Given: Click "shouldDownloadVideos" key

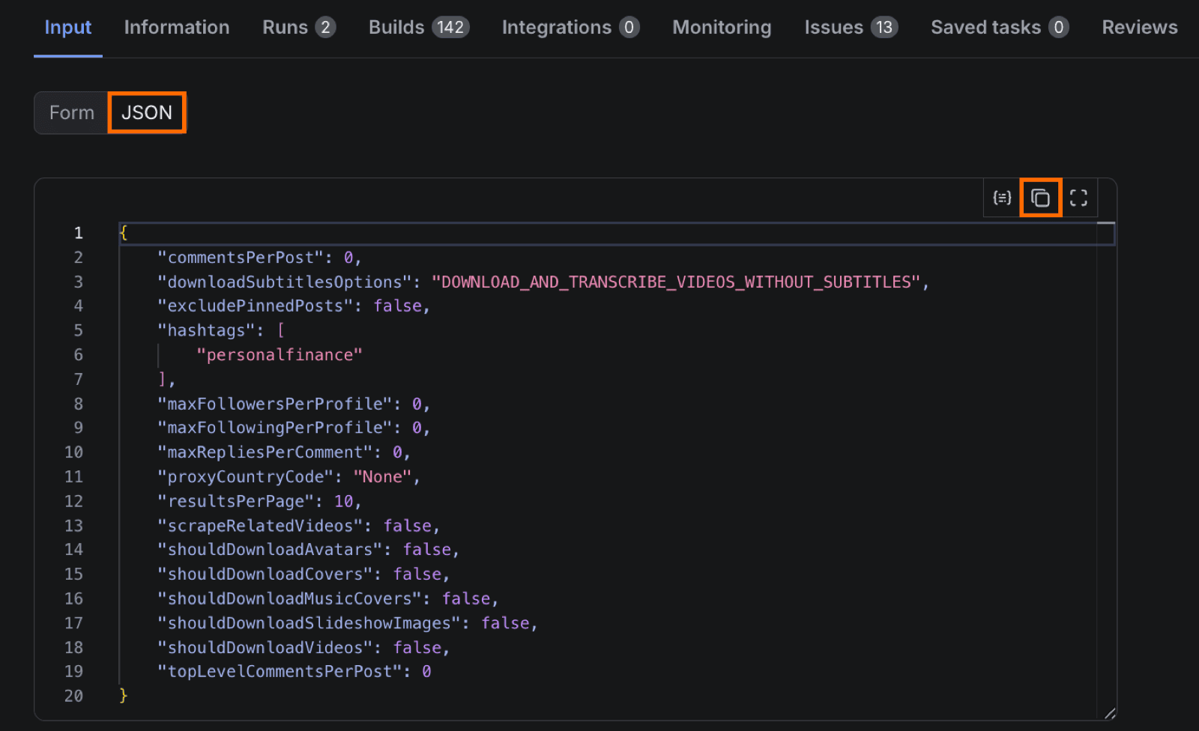Looking at the screenshot, I should tap(265, 648).
